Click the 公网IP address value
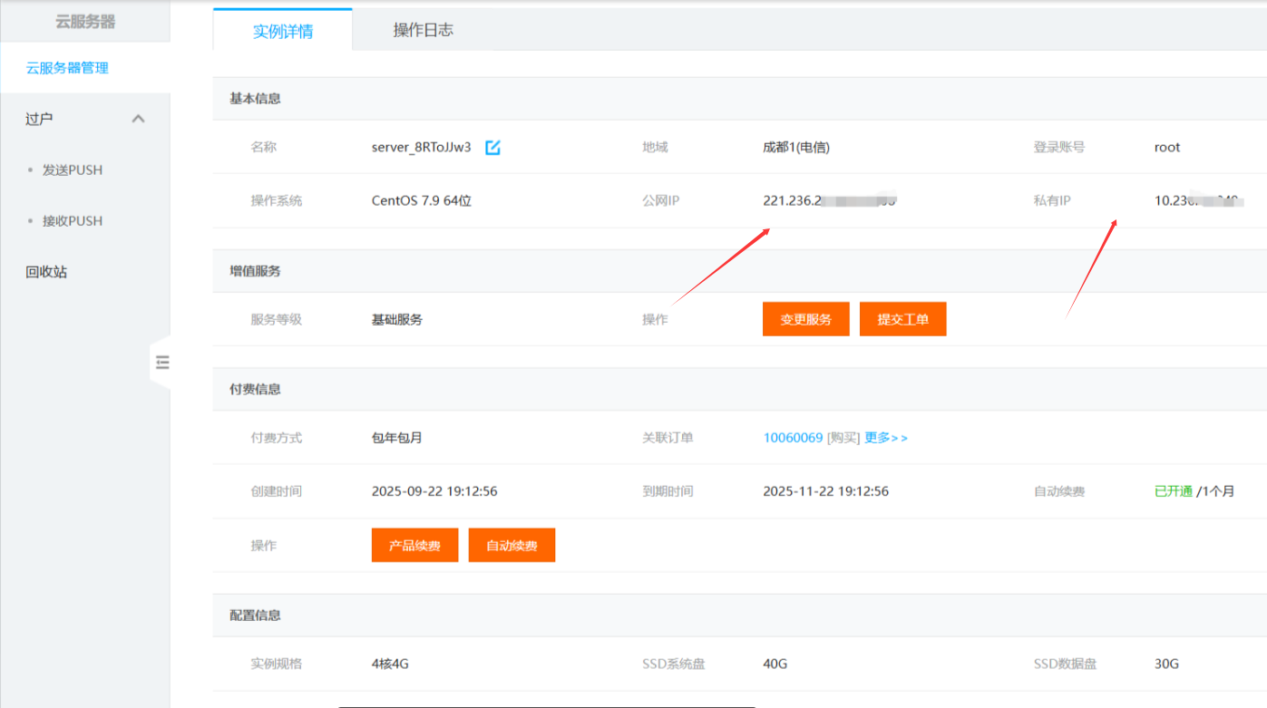This screenshot has height=708, width=1267. pyautogui.click(x=829, y=200)
